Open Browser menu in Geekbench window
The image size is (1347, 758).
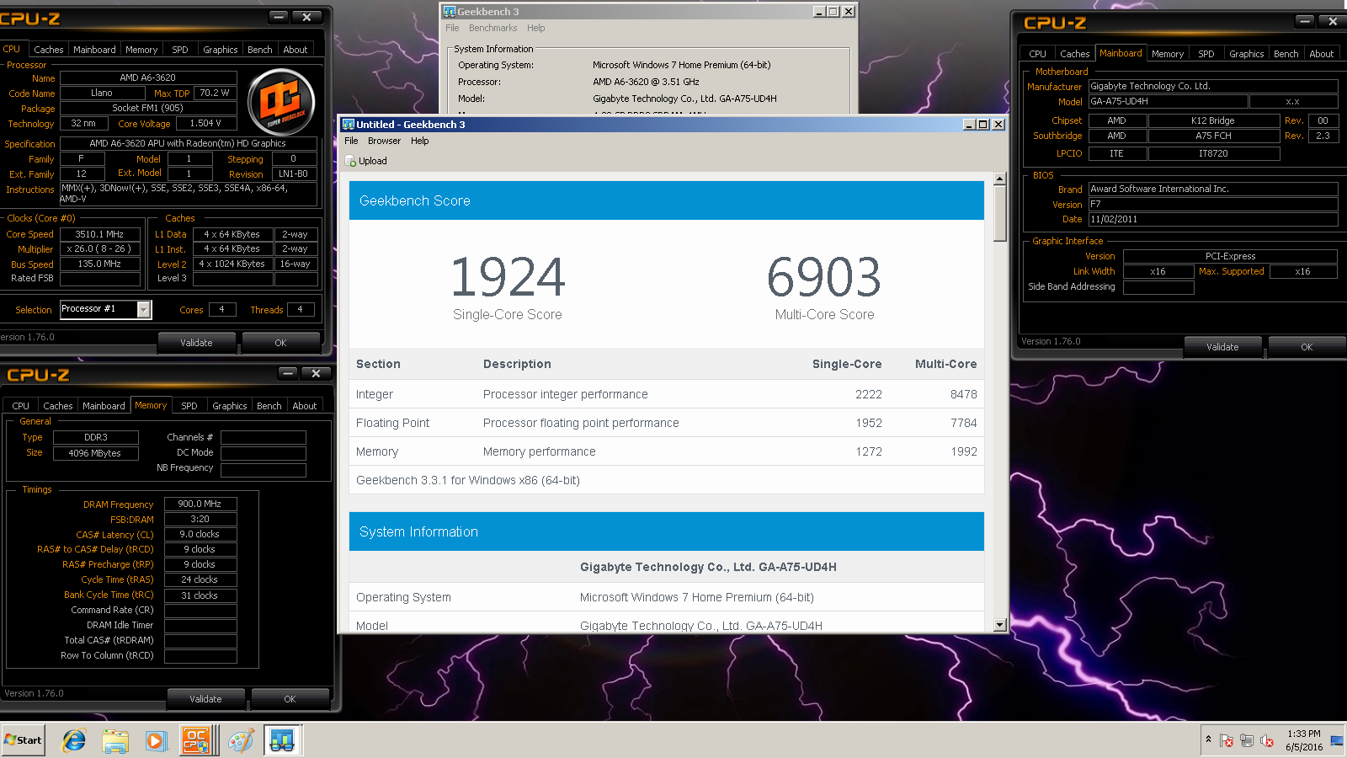384,141
